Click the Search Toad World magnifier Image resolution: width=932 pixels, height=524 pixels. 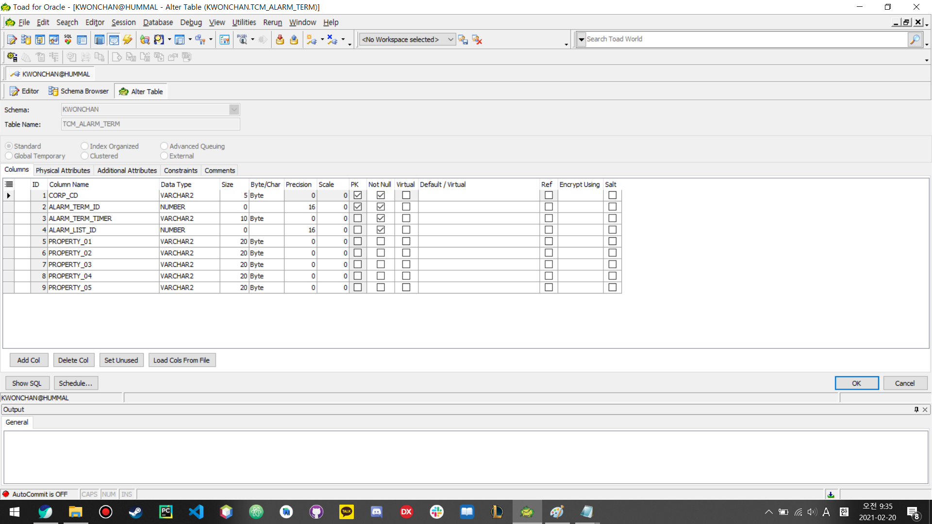pos(915,39)
